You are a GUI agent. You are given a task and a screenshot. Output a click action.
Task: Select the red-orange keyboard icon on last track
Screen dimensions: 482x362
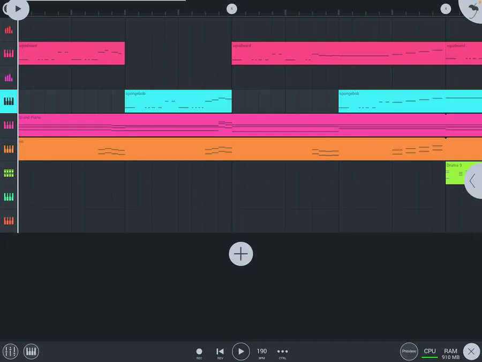tap(9, 221)
